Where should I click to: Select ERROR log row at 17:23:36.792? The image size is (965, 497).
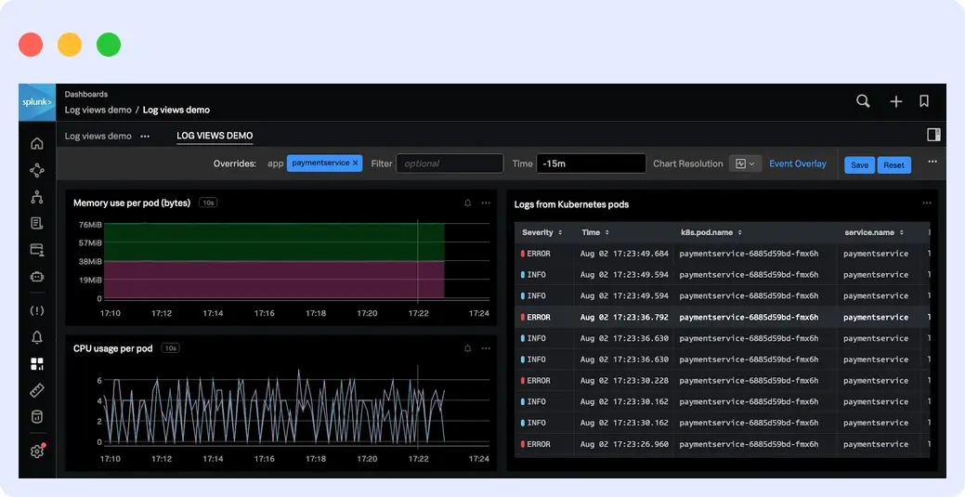[x=722, y=317]
